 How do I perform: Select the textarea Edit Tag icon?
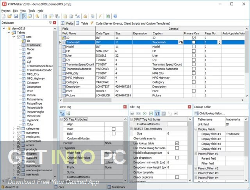click(x=164, y=114)
